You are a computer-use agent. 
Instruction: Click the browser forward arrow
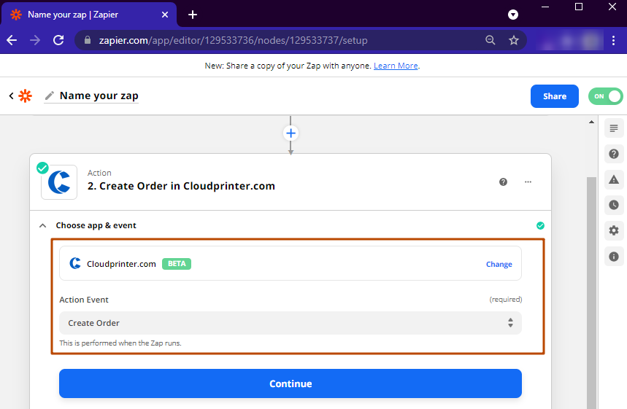click(x=35, y=40)
